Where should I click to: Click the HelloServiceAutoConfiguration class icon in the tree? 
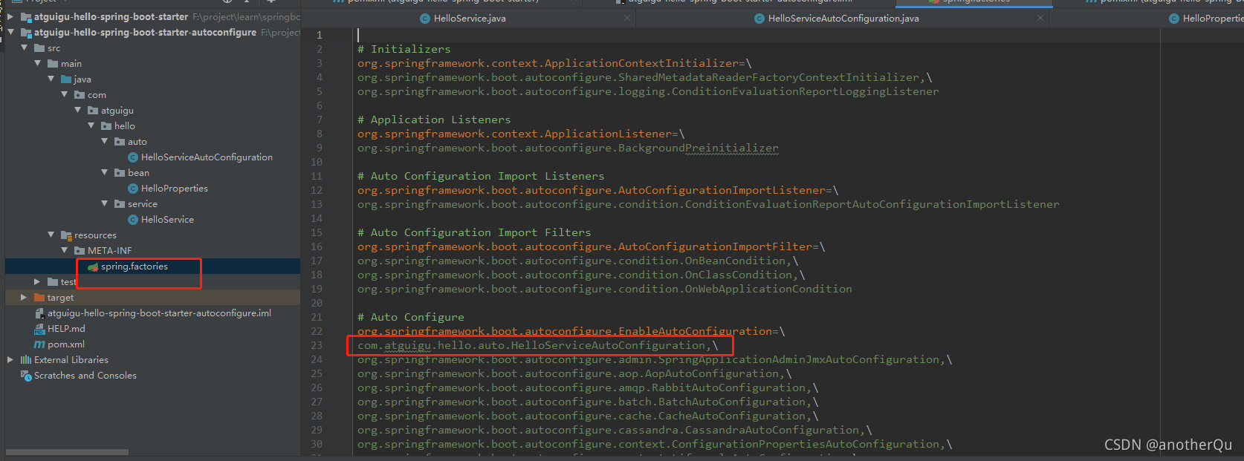pyautogui.click(x=133, y=157)
